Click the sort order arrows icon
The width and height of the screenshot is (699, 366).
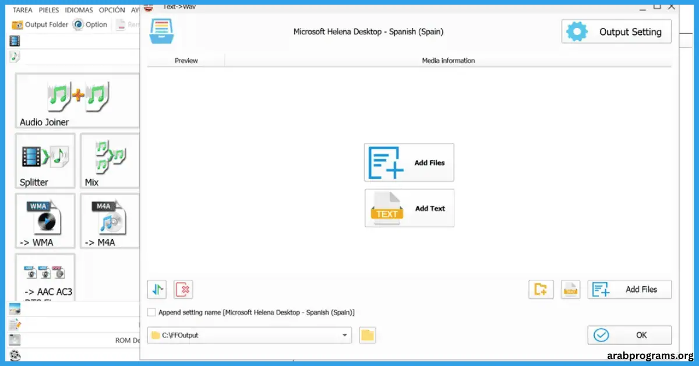point(157,289)
